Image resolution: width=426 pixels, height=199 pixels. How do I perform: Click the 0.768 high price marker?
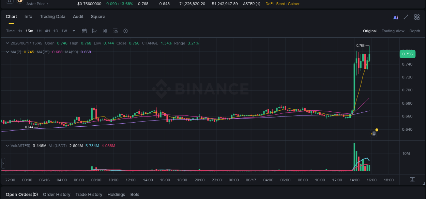pyautogui.click(x=361, y=46)
